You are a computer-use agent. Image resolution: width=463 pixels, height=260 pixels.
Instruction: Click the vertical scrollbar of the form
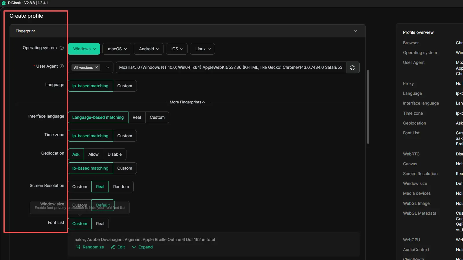click(x=368, y=107)
